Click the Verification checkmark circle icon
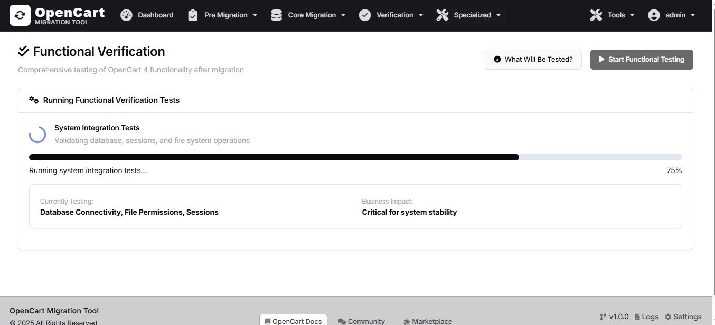The width and height of the screenshot is (715, 325). tap(365, 15)
